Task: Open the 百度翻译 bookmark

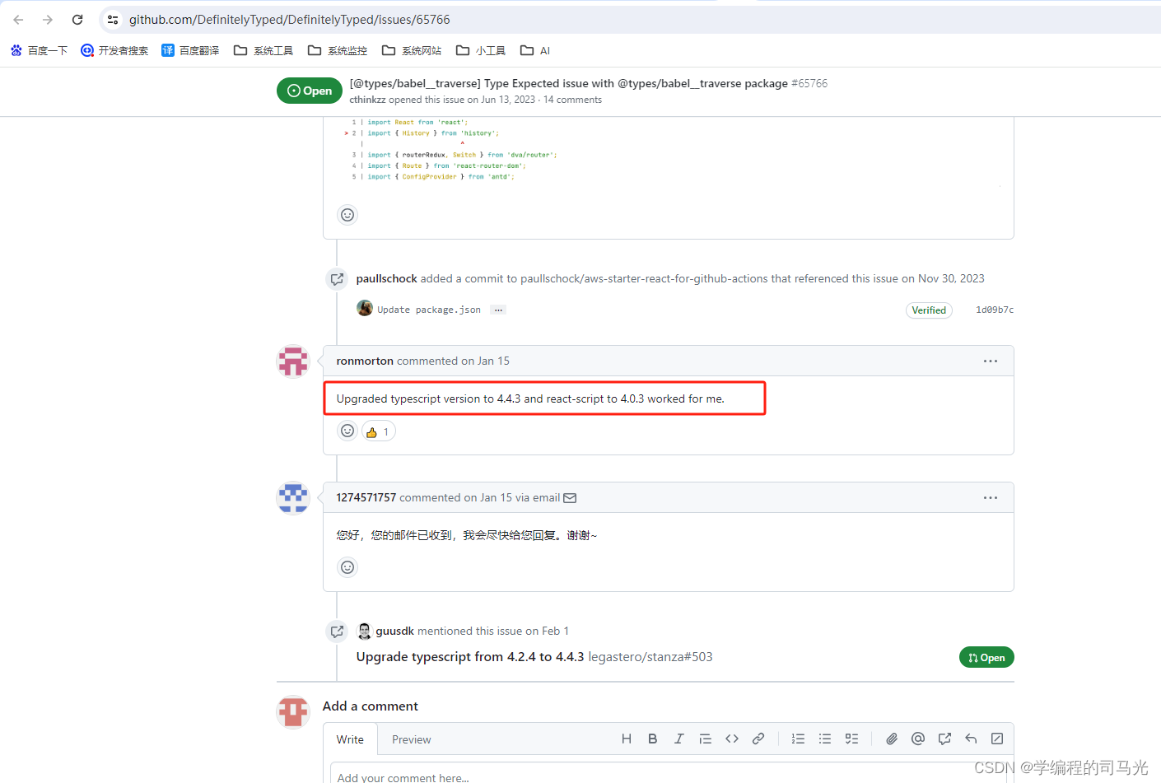Action: coord(190,50)
